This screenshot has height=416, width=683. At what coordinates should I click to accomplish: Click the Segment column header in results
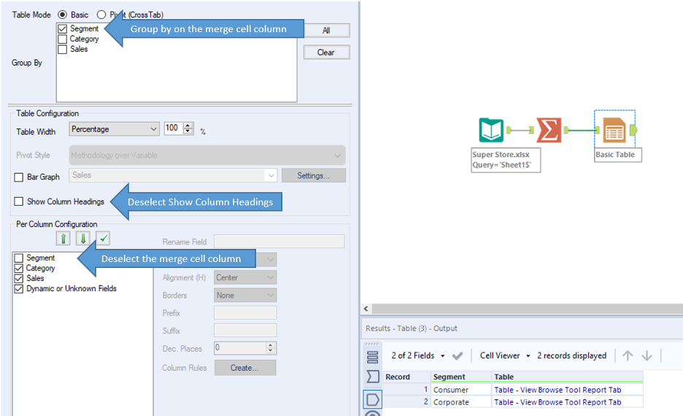461,377
